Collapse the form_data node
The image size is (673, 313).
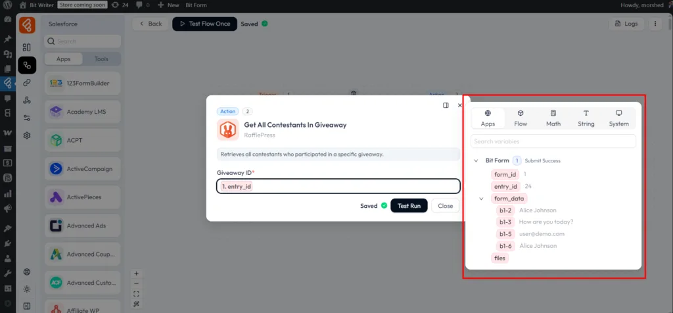click(x=481, y=199)
